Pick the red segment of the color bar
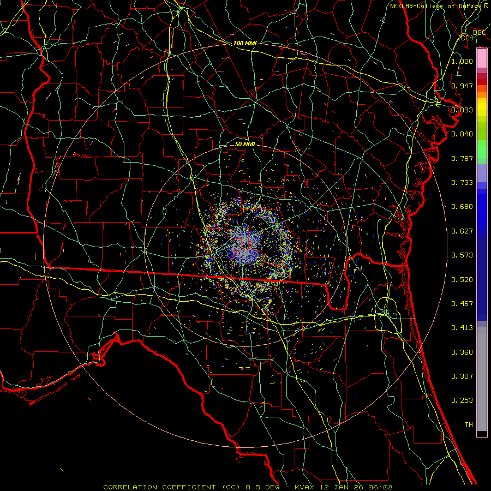 tap(482, 82)
